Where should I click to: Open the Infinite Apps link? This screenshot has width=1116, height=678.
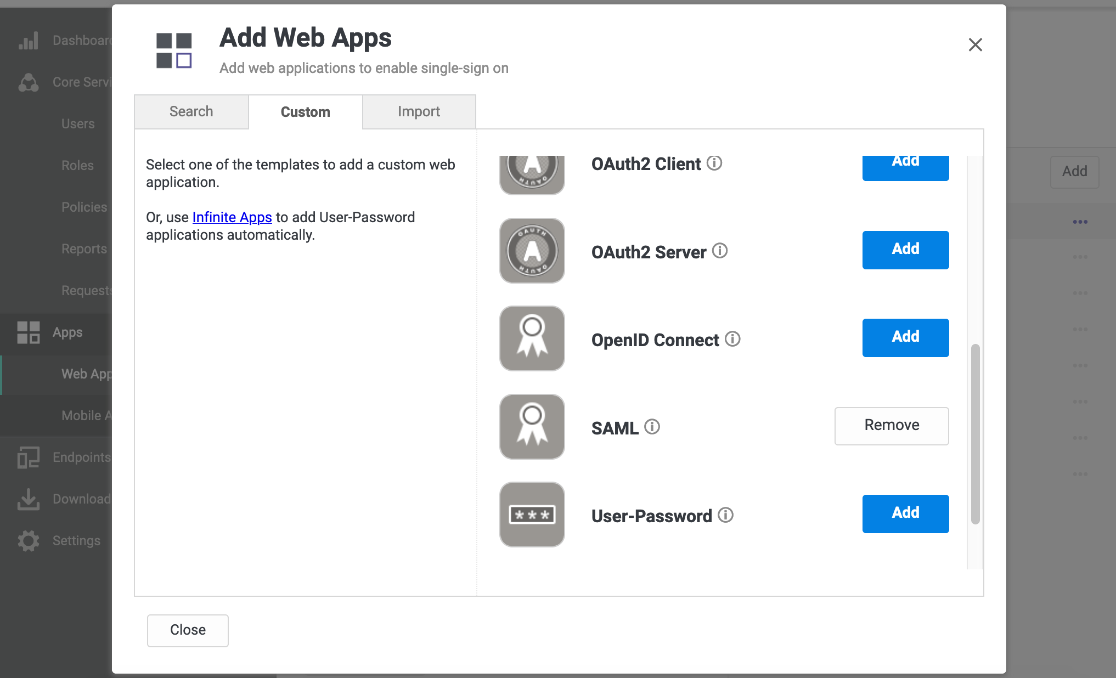coord(232,217)
